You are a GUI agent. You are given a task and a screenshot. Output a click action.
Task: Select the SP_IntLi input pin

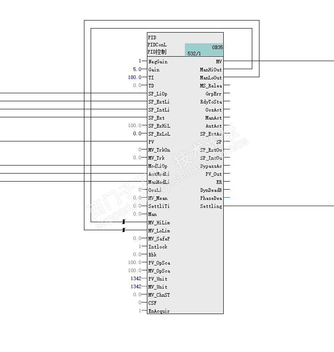point(159,110)
